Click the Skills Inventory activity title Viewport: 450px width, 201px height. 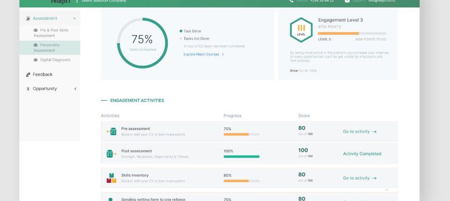(135, 176)
